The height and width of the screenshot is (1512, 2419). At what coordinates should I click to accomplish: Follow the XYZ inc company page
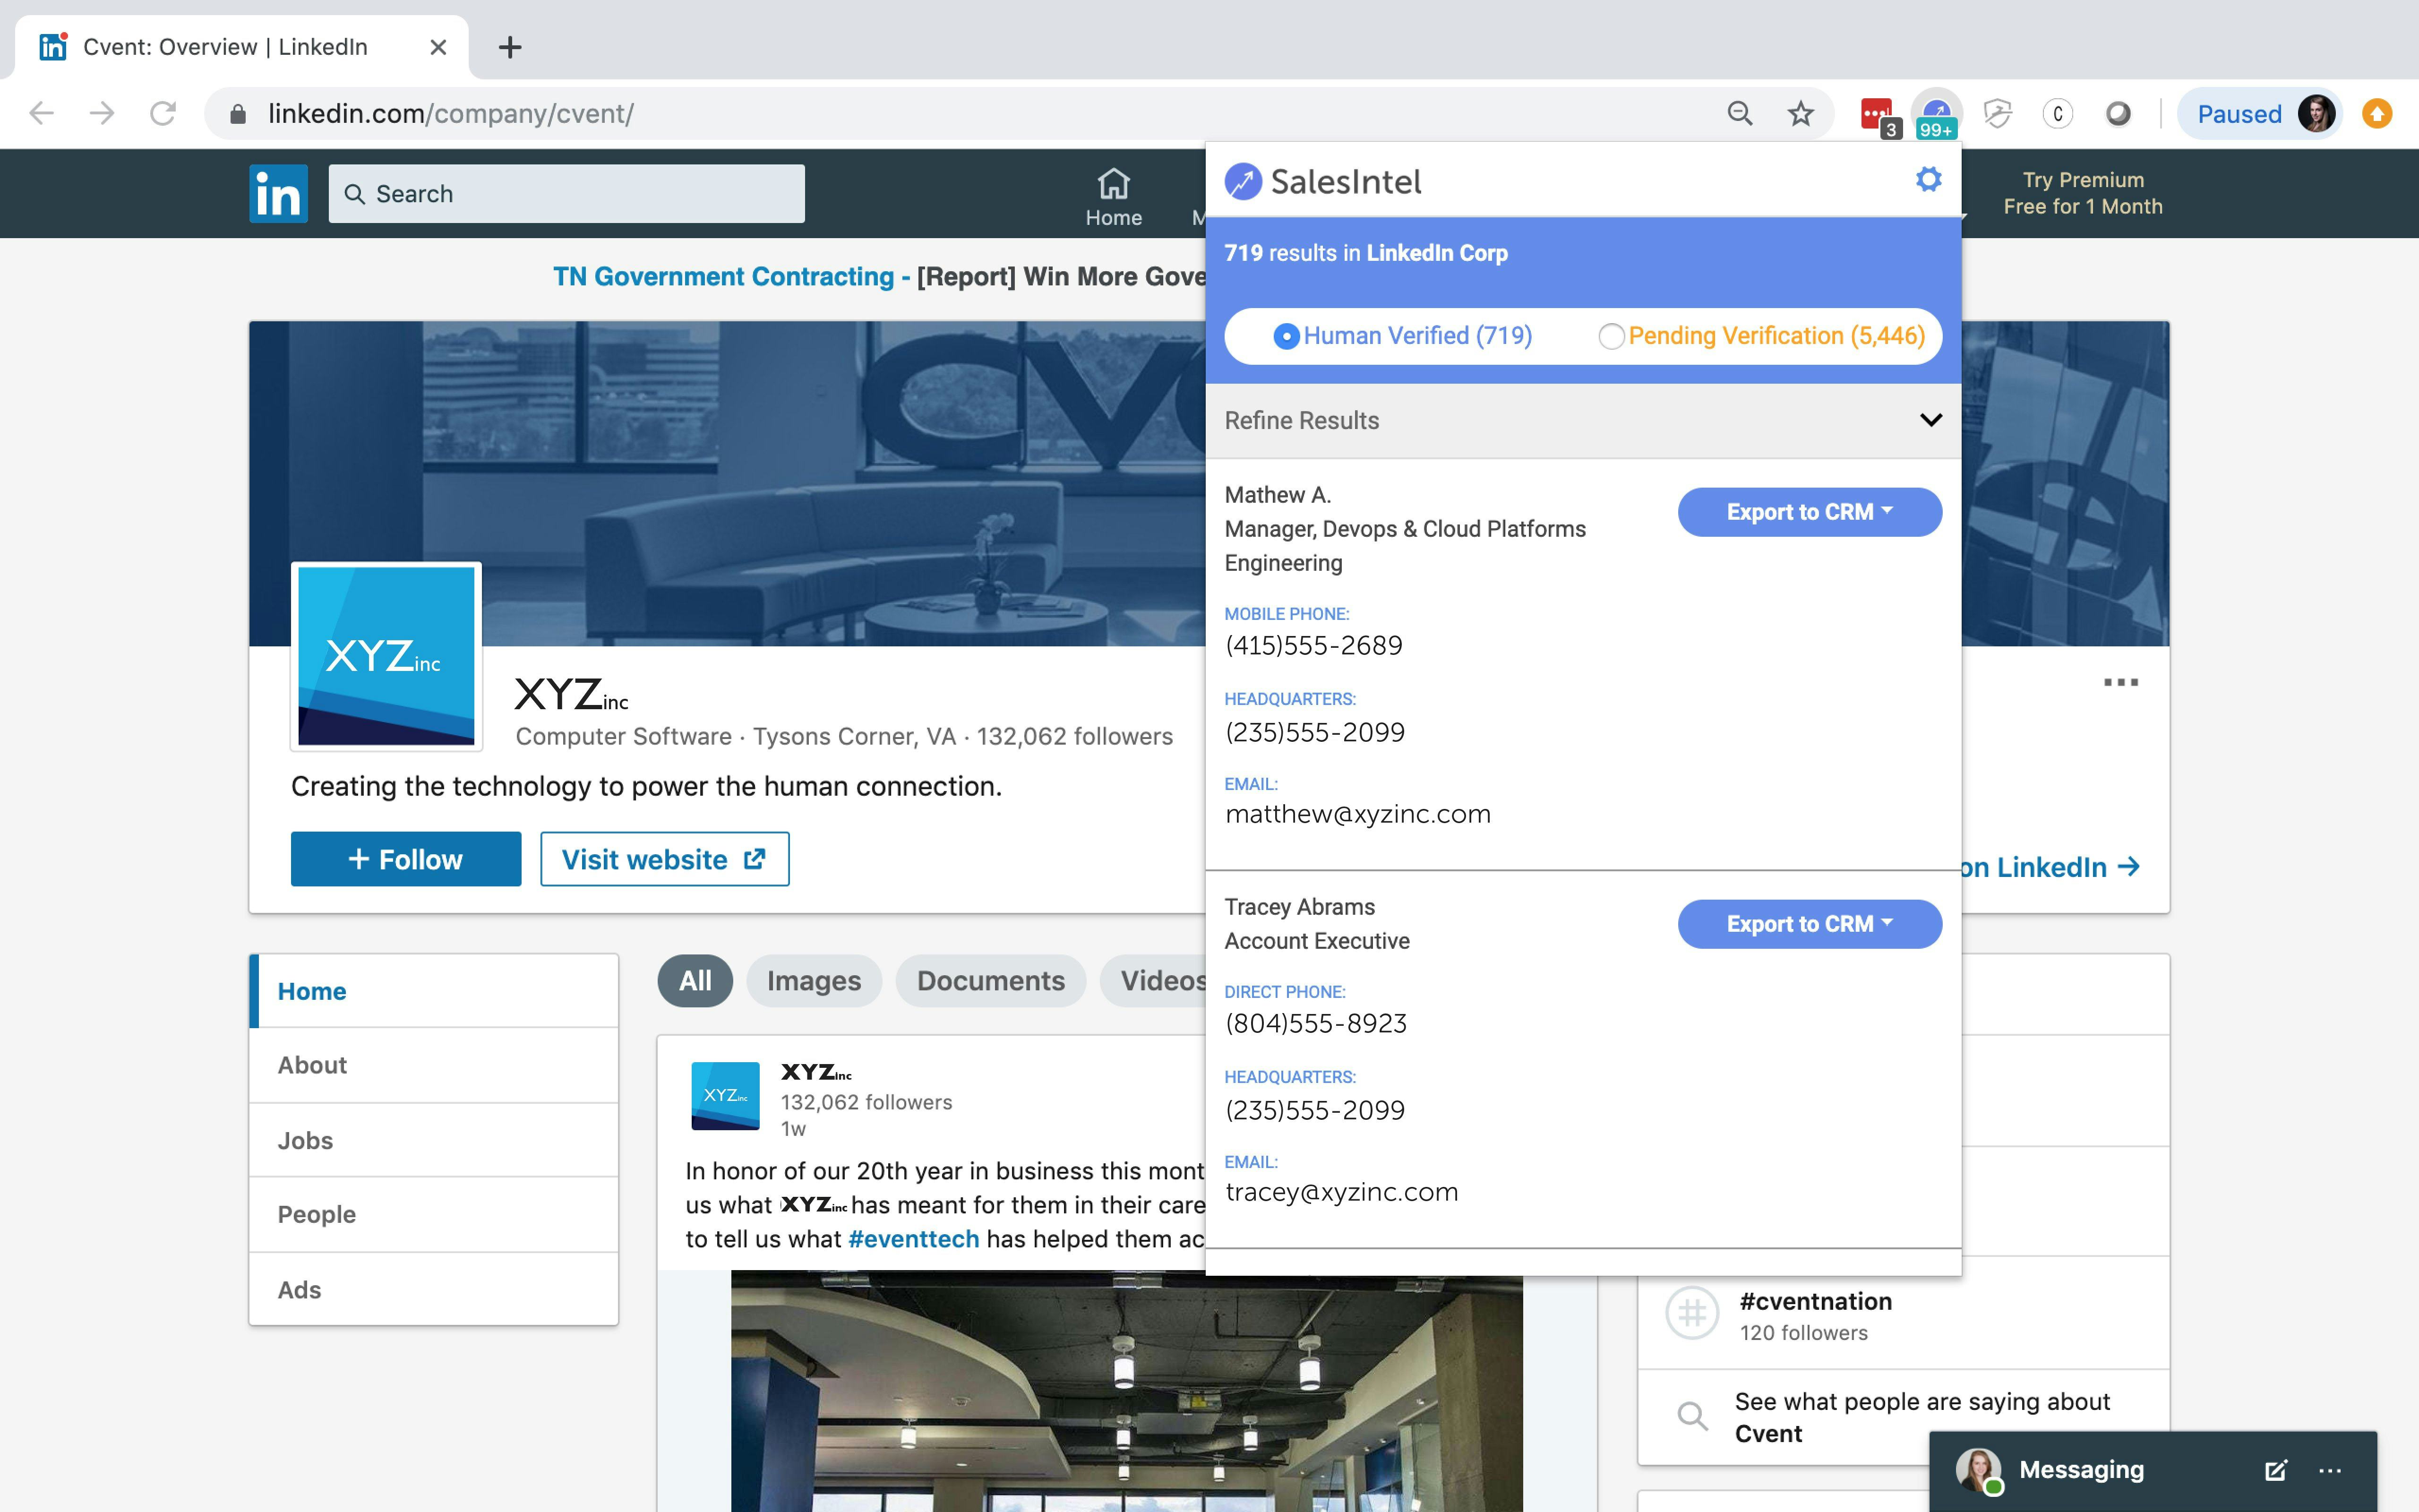(x=405, y=858)
